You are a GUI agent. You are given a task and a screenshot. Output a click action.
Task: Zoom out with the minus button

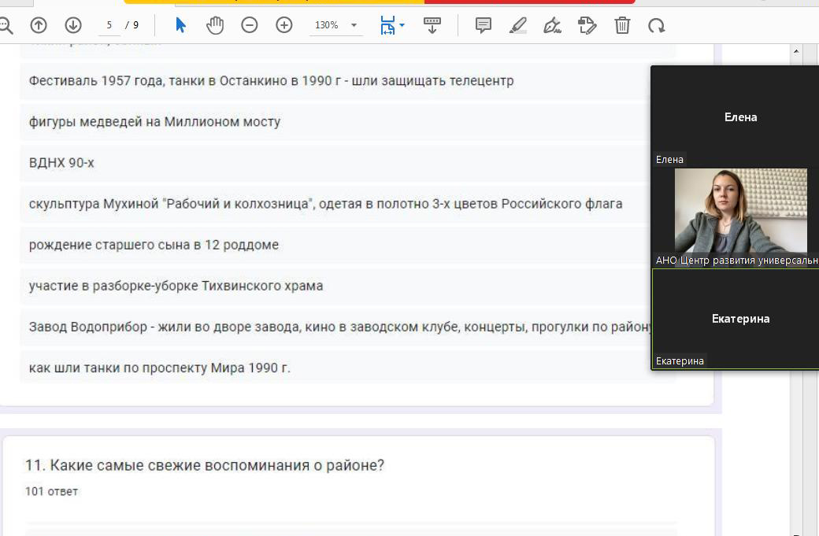(249, 25)
